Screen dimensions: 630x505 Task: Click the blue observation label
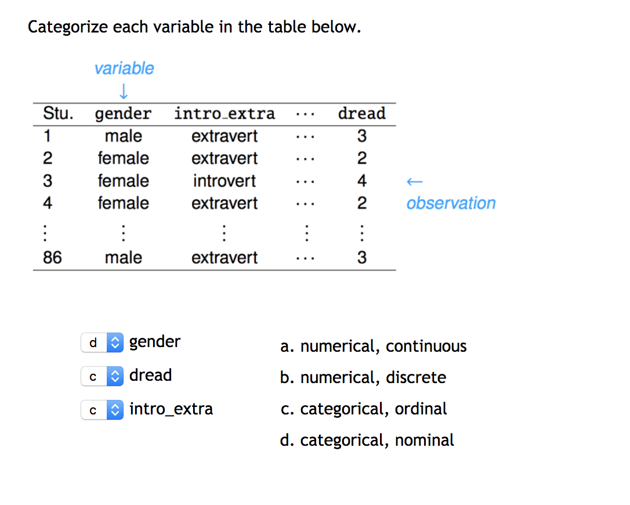point(451,203)
